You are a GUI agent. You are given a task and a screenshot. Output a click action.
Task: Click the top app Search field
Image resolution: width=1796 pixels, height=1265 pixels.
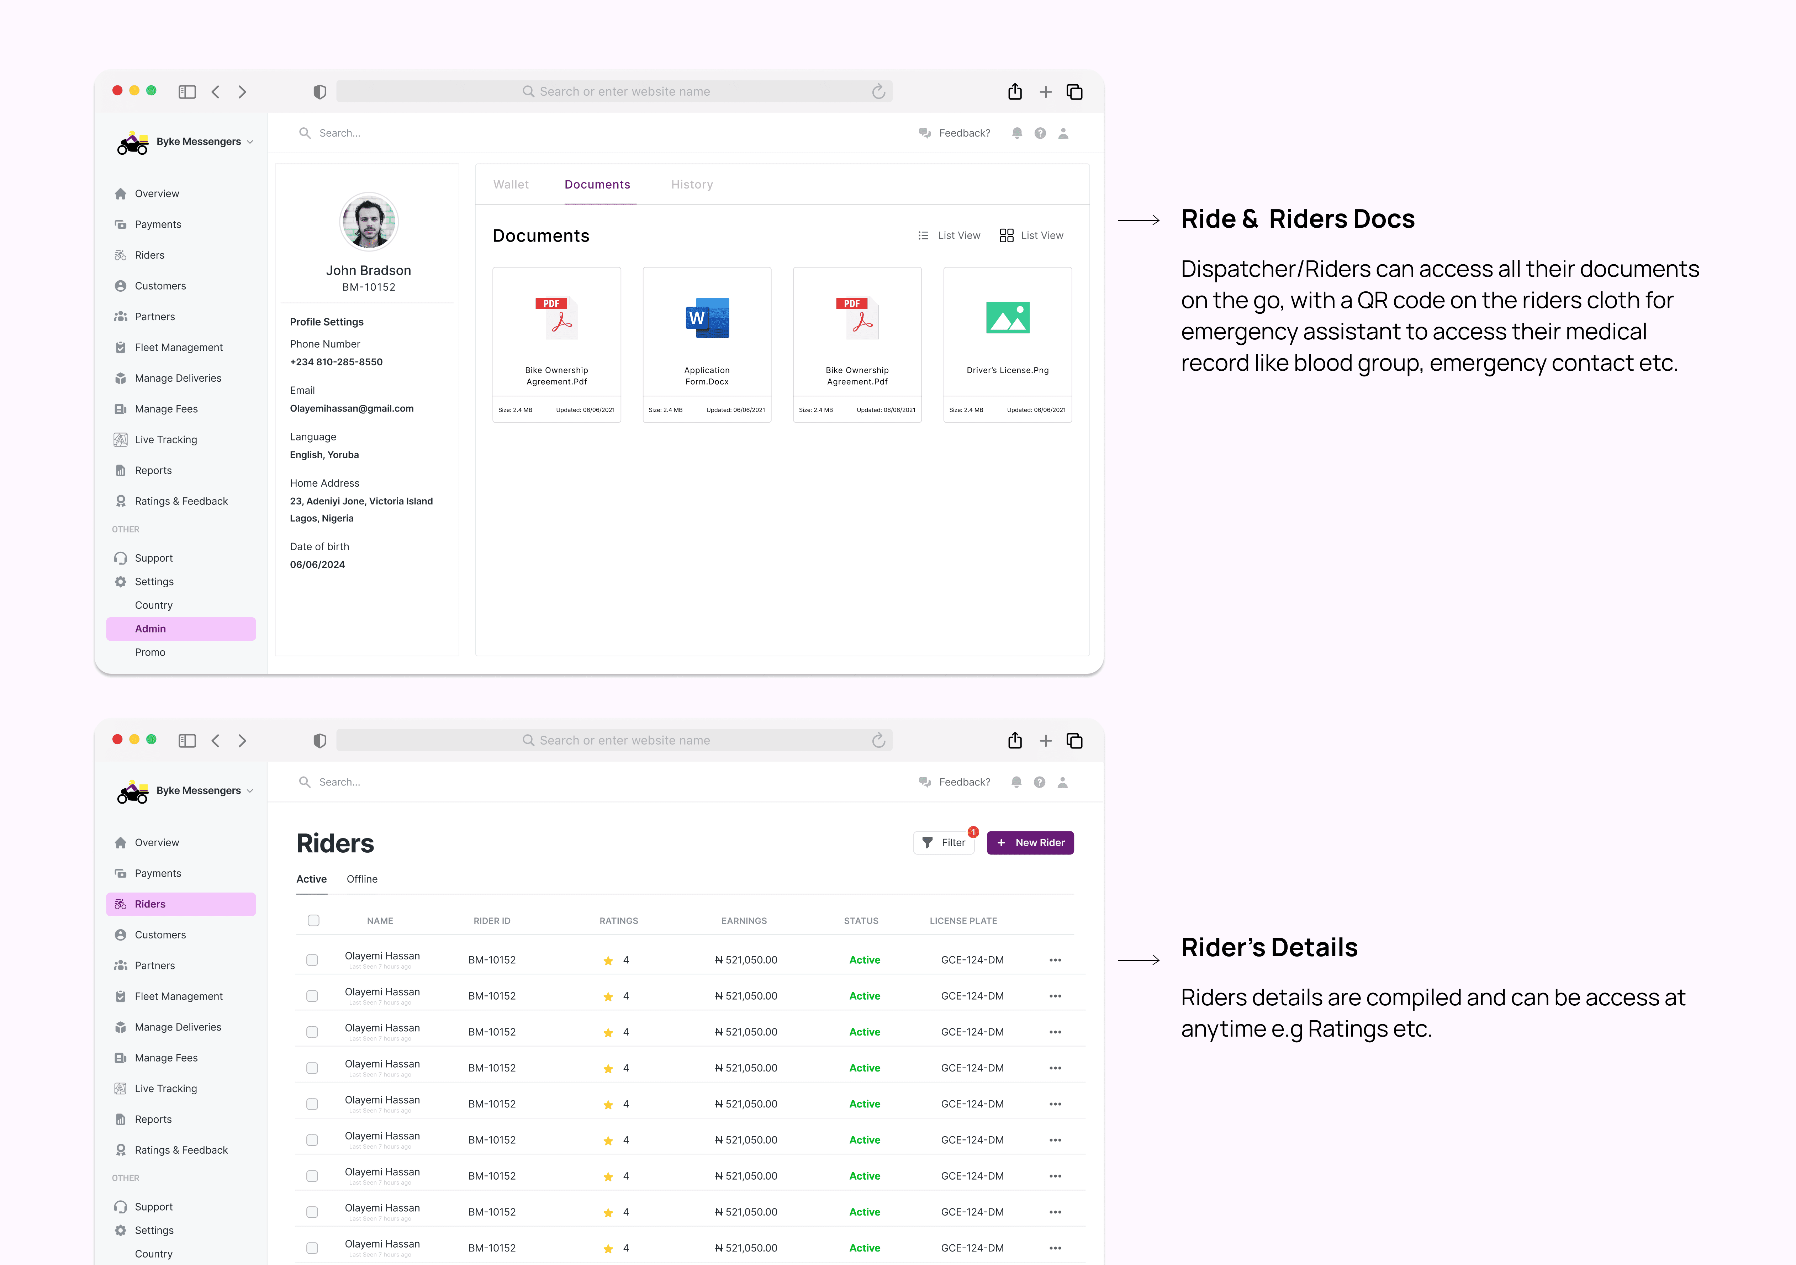[x=339, y=133]
